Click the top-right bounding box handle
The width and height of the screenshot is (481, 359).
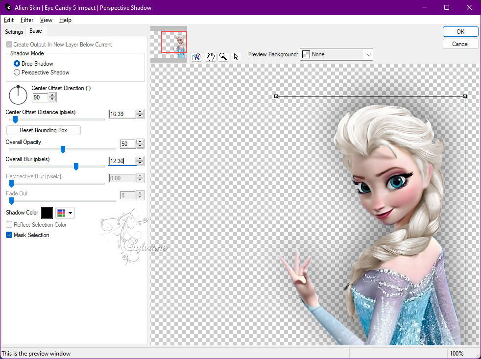pyautogui.click(x=465, y=96)
